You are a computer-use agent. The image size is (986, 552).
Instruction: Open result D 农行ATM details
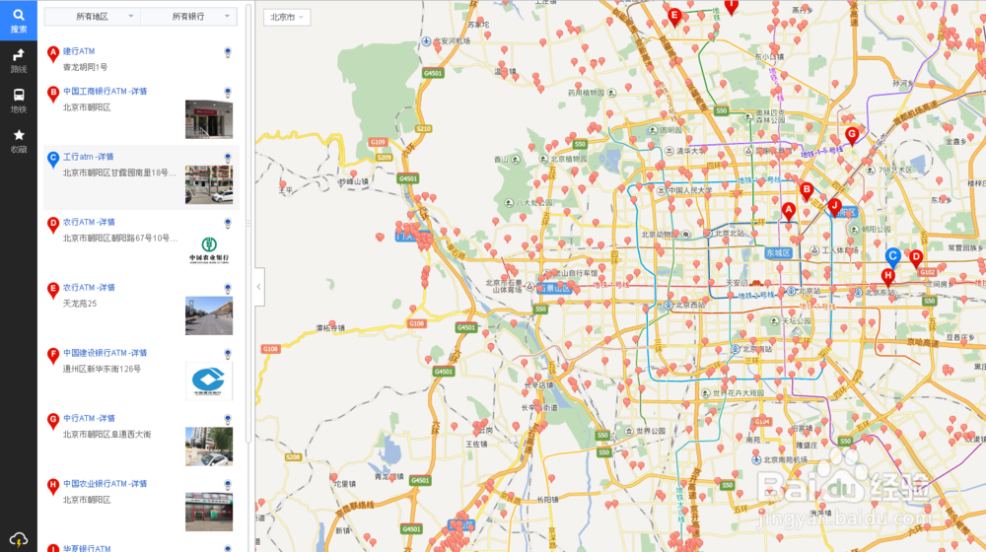pos(89,222)
